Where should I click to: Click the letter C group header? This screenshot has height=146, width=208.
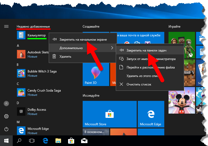point(18,84)
